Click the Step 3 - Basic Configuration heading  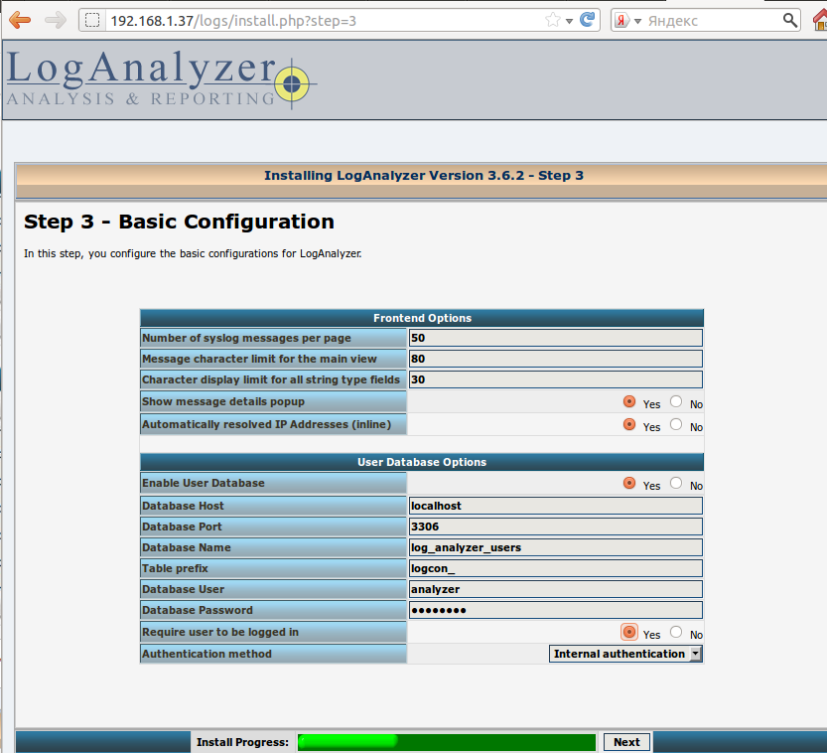179,222
